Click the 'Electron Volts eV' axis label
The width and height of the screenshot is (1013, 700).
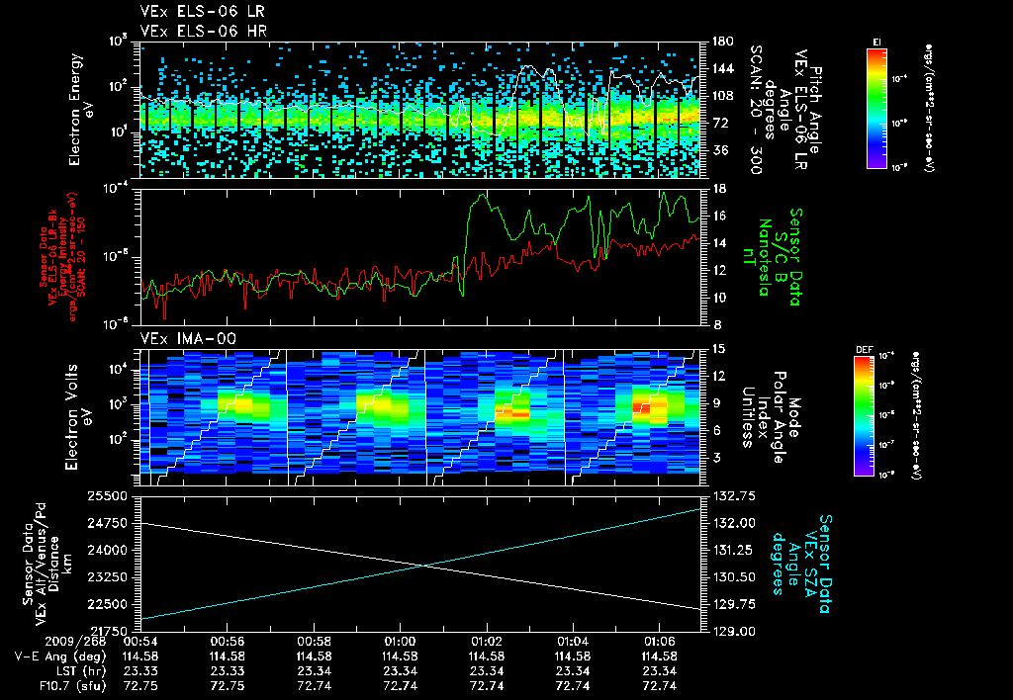77,416
